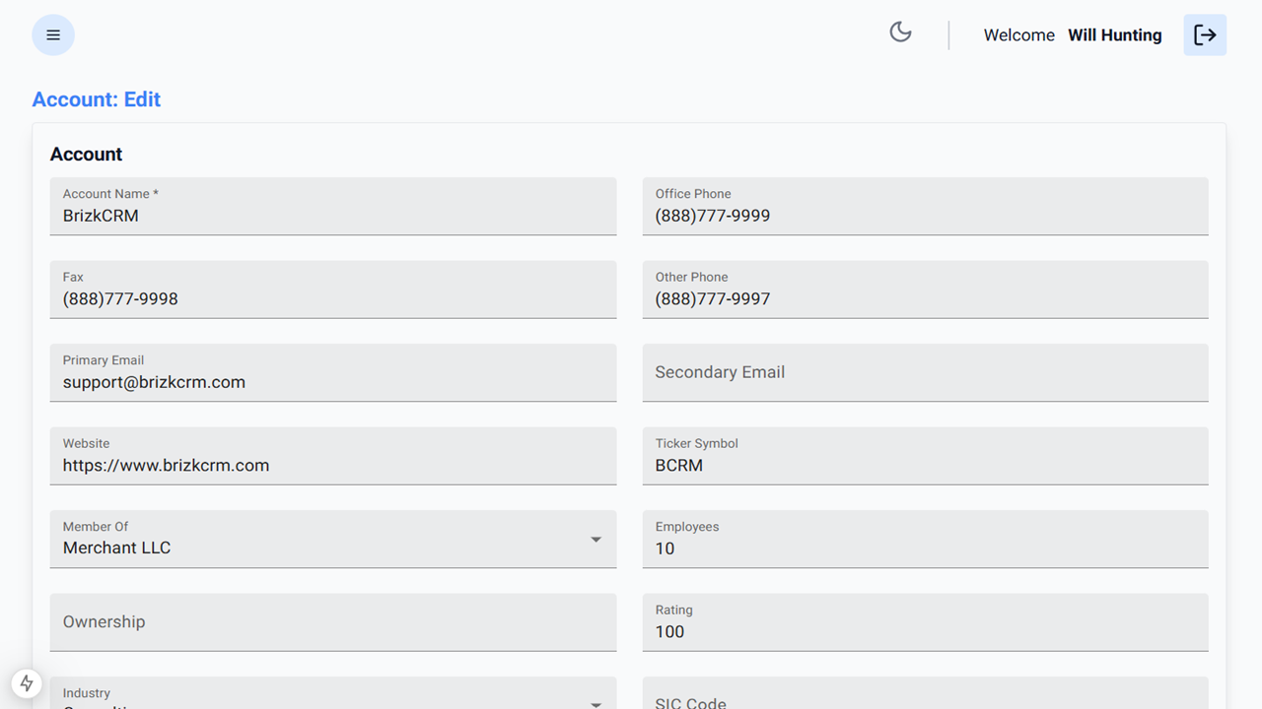Click into the Other Phone field

[x=925, y=298]
